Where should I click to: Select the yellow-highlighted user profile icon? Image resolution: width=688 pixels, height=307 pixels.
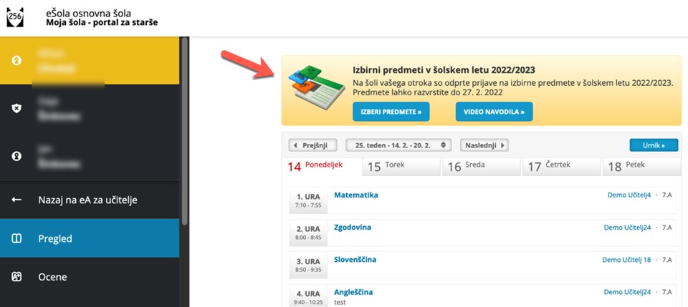(x=16, y=60)
